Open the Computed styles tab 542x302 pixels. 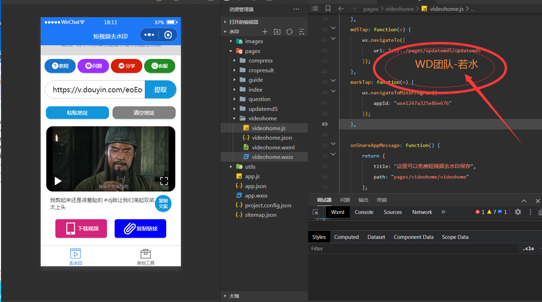[346, 237]
